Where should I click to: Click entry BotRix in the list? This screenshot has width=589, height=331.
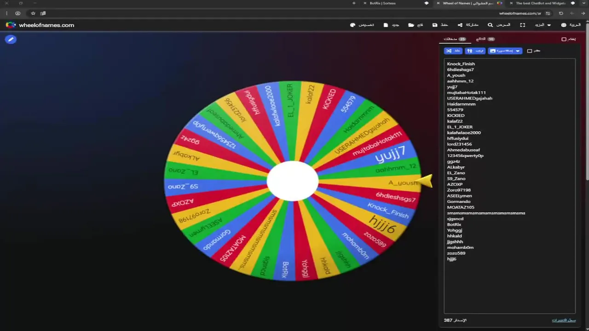(x=454, y=224)
